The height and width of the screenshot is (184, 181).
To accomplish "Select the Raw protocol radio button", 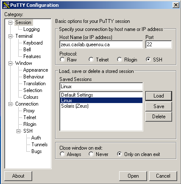I will coord(62,59).
